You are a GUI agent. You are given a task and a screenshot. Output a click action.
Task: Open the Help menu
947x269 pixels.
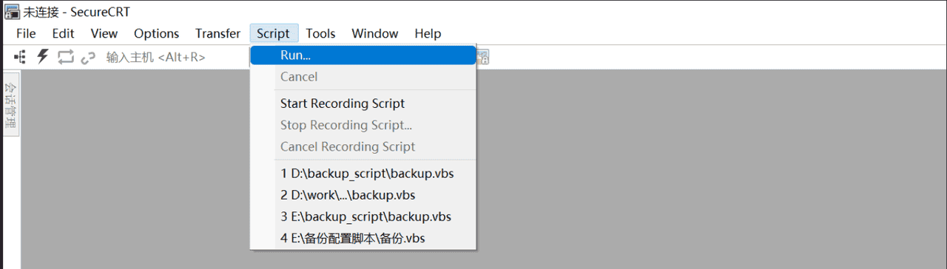[x=428, y=33]
